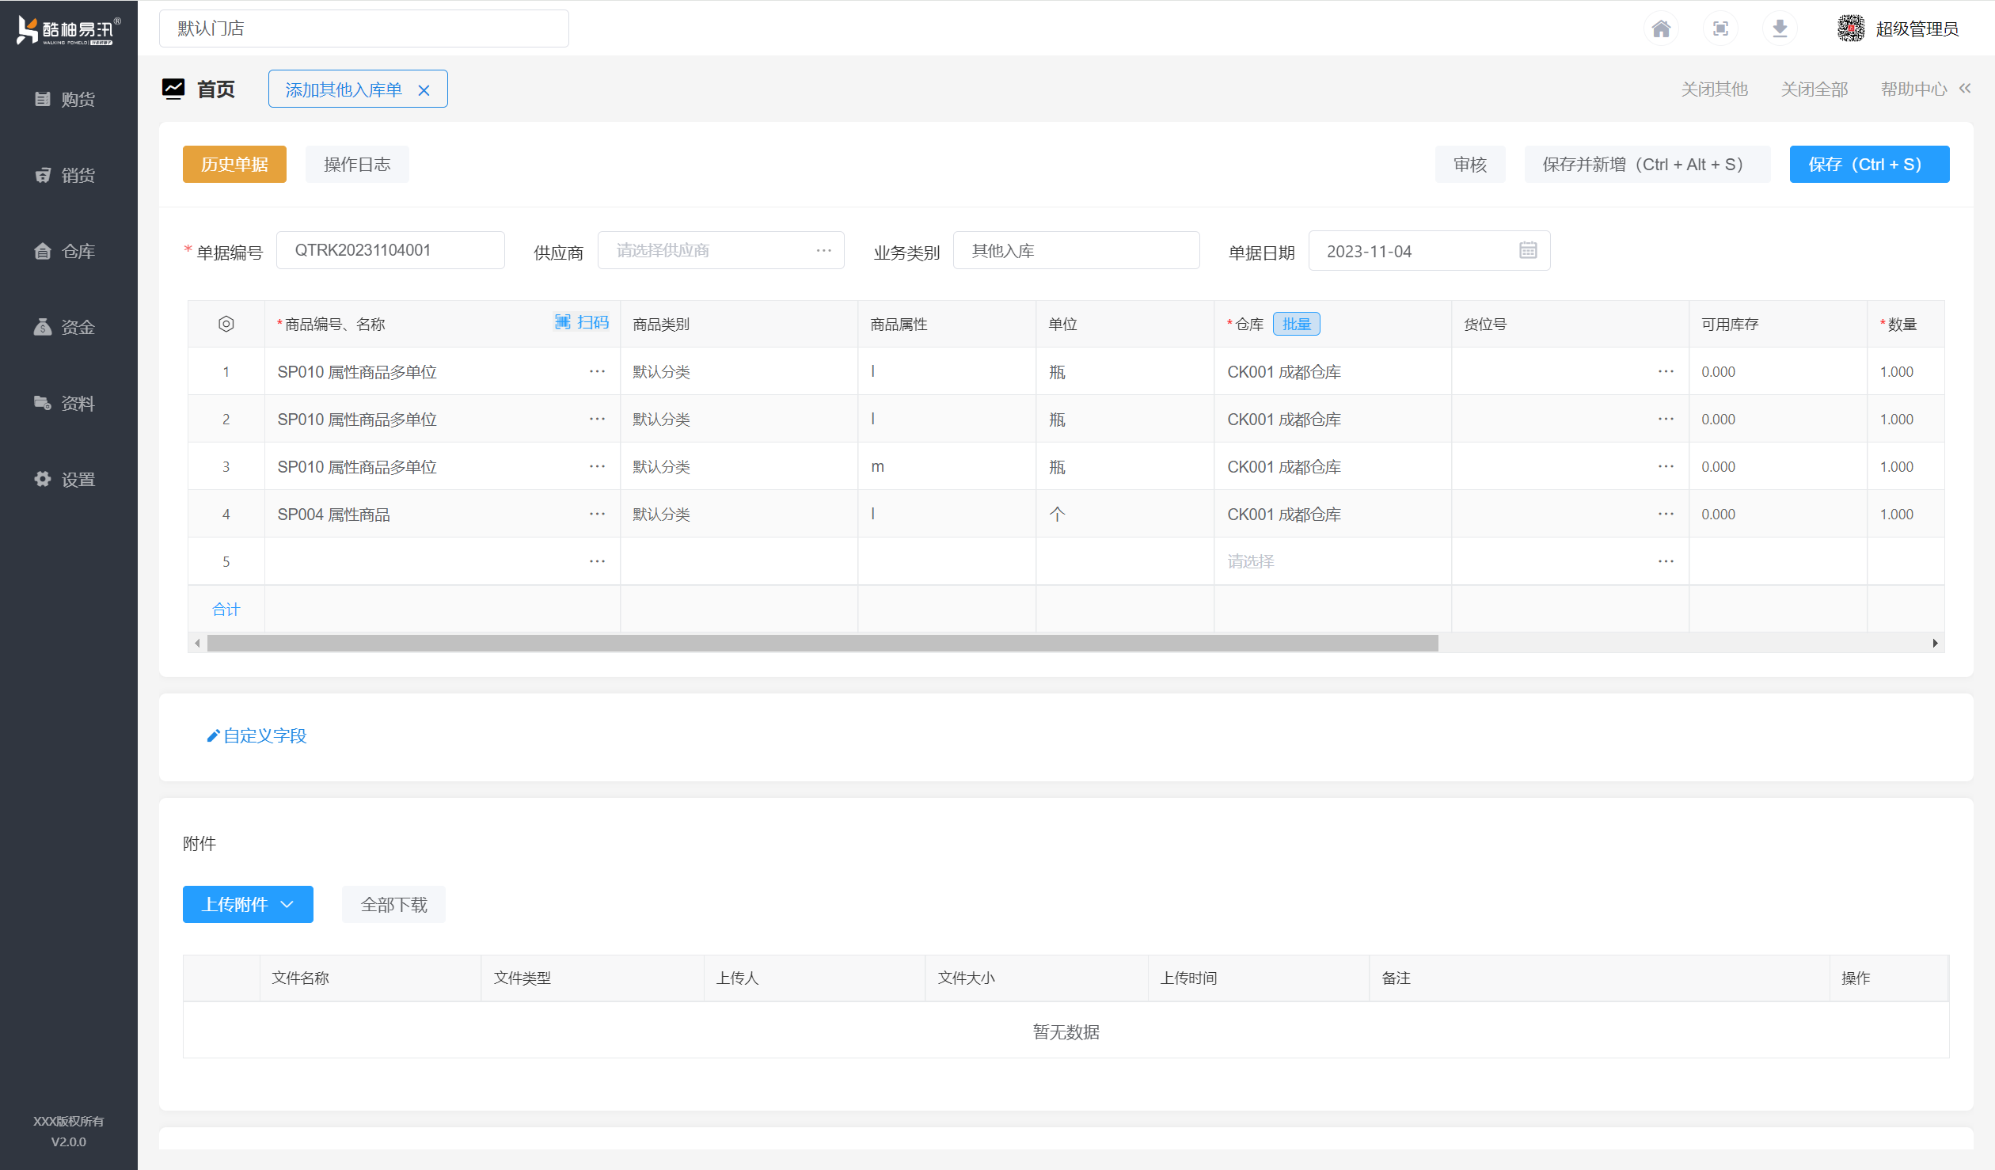The image size is (1995, 1170).
Task: Collapse panel with double-chevron icon
Action: (x=1965, y=89)
